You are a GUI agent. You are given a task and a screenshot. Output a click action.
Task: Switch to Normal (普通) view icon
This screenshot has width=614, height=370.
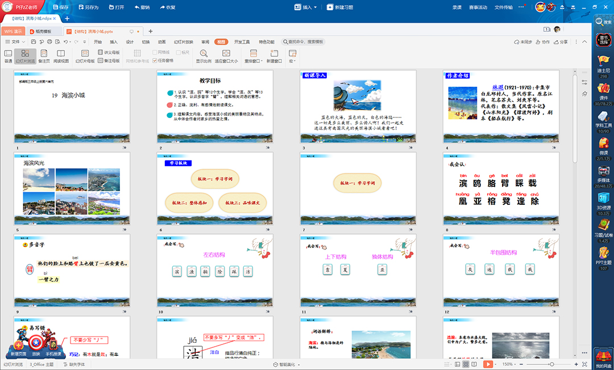(x=8, y=56)
